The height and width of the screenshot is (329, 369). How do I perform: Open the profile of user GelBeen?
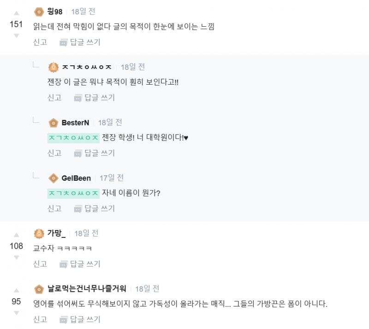(76, 178)
